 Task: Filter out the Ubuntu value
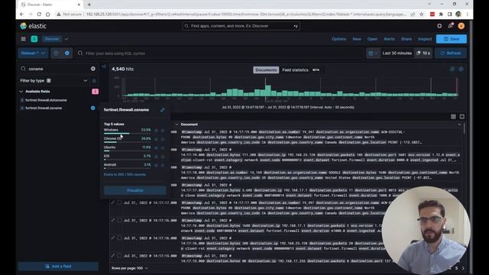click(x=163, y=147)
